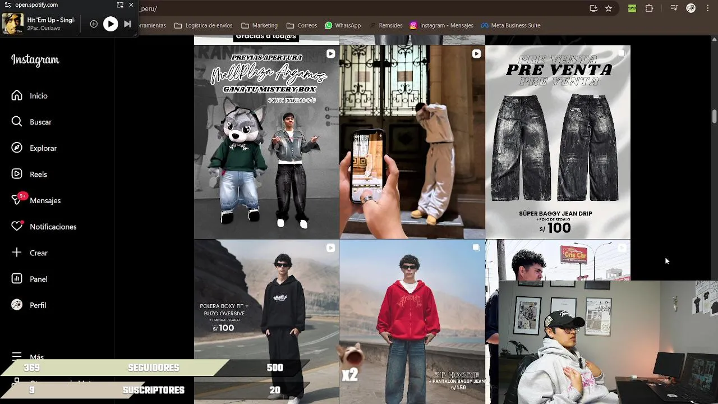Open the Explorar compass page

pos(34,148)
